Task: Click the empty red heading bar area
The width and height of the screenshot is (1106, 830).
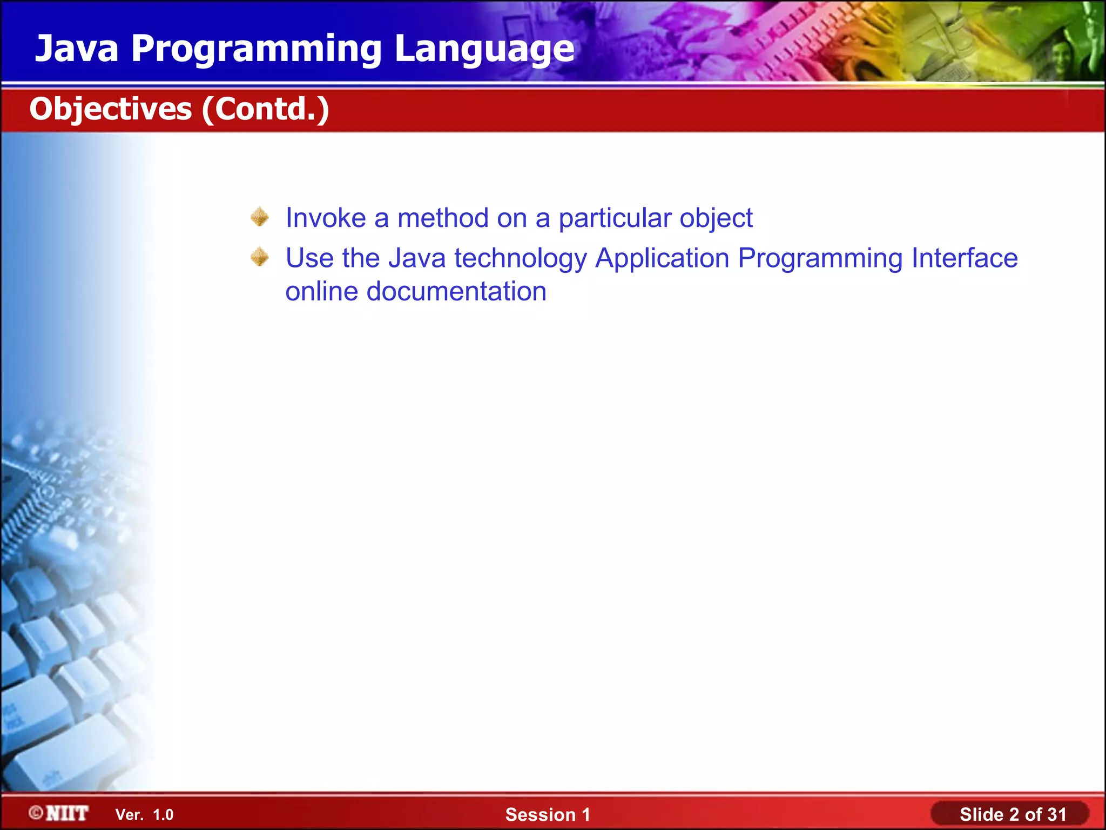Action: 702,110
